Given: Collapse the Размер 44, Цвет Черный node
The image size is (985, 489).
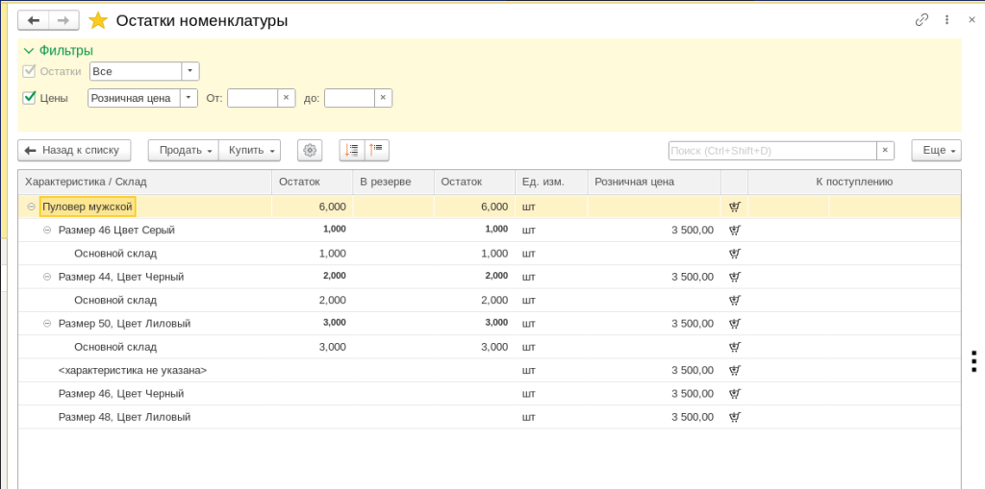Looking at the screenshot, I should click(x=46, y=277).
